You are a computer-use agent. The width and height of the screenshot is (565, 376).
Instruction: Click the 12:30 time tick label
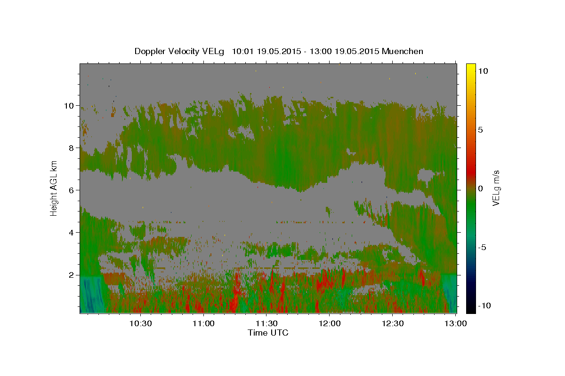coord(393,324)
